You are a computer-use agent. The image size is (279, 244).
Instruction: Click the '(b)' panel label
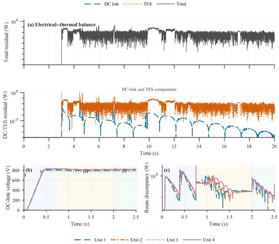pos(28,170)
